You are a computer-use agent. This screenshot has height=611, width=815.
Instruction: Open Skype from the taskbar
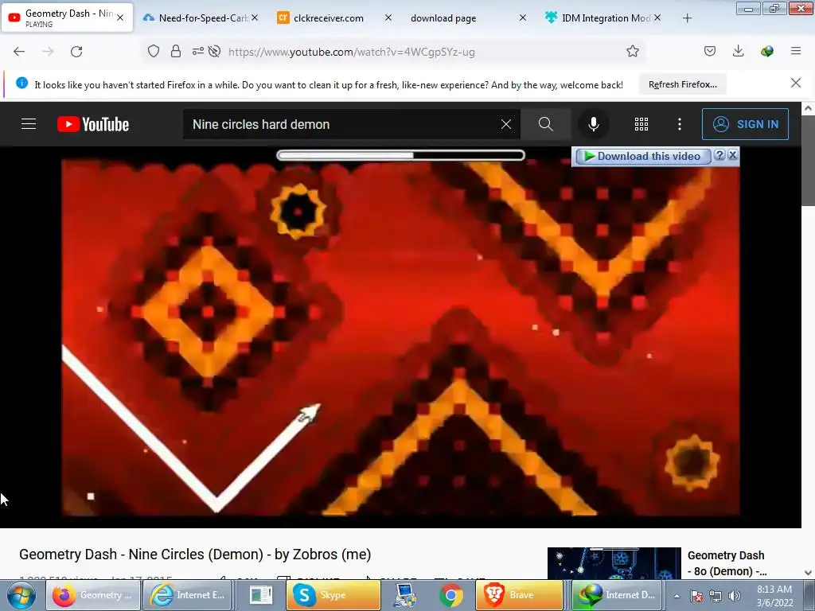click(333, 595)
